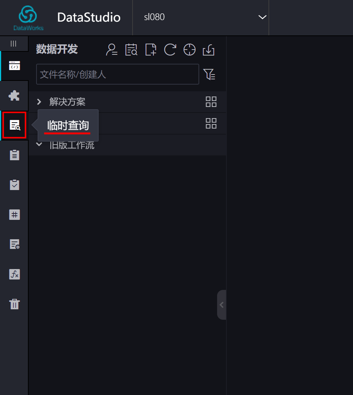This screenshot has height=395, width=353.
Task: Click the my-files person icon in toolbar
Action: pyautogui.click(x=112, y=49)
